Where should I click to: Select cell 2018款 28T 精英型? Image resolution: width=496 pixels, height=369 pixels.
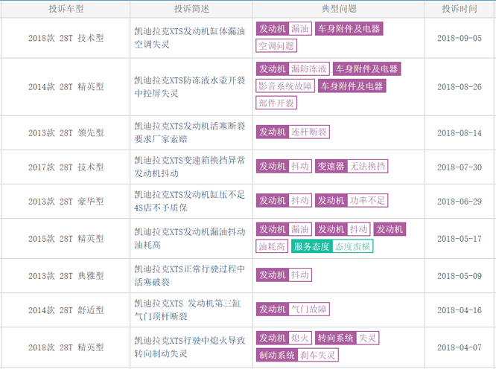click(x=66, y=347)
